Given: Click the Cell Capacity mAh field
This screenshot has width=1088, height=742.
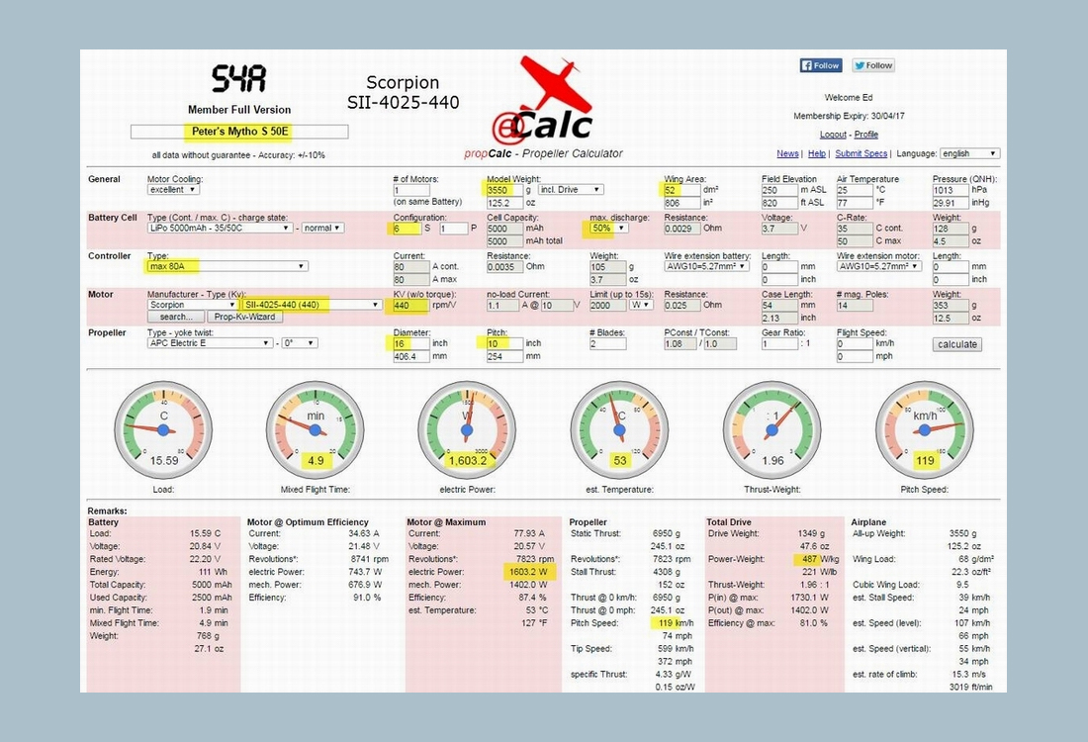Looking at the screenshot, I should pyautogui.click(x=504, y=228).
